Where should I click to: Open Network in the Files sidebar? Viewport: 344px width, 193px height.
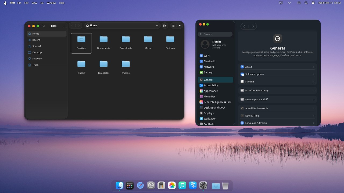point(46,59)
